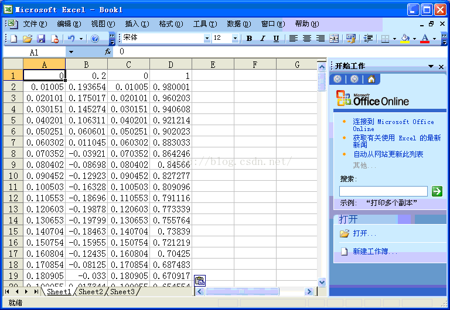Apply the red Font Color

pos(425,39)
